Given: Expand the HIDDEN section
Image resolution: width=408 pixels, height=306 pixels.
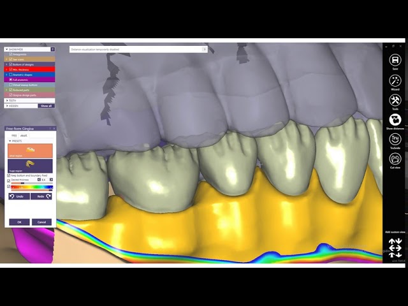Looking at the screenshot, I should (x=6, y=106).
